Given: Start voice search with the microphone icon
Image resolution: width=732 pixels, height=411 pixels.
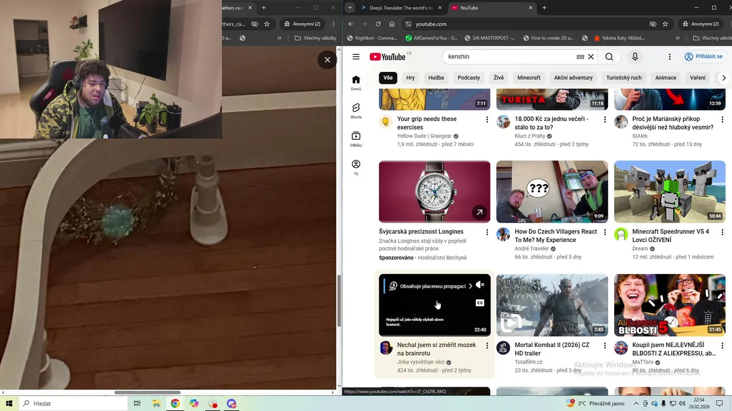Looking at the screenshot, I should coord(635,57).
